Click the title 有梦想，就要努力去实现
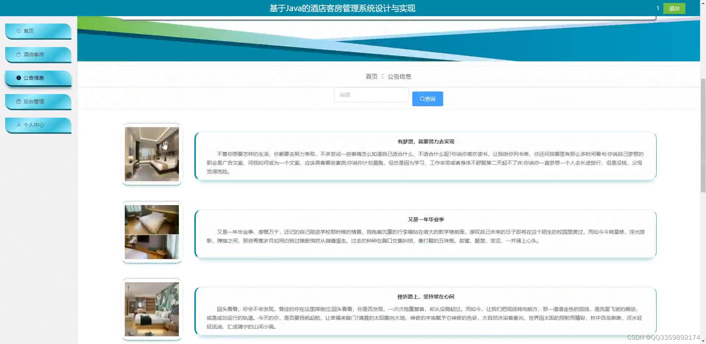Image resolution: width=706 pixels, height=344 pixels. point(426,141)
